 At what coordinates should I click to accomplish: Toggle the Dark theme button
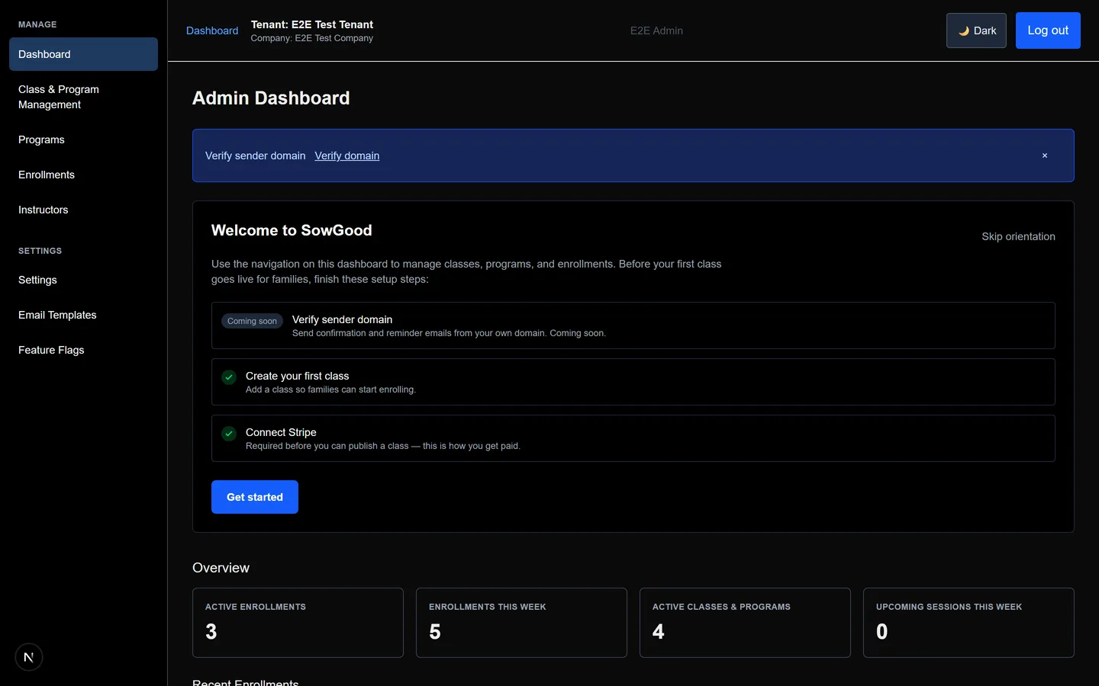976,30
